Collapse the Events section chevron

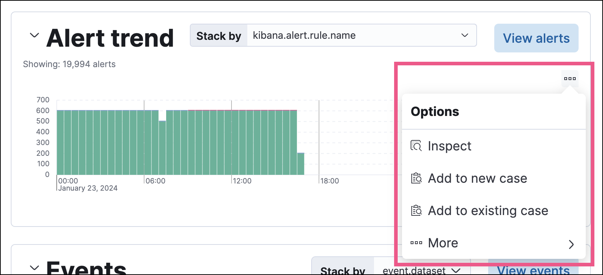coord(34,268)
